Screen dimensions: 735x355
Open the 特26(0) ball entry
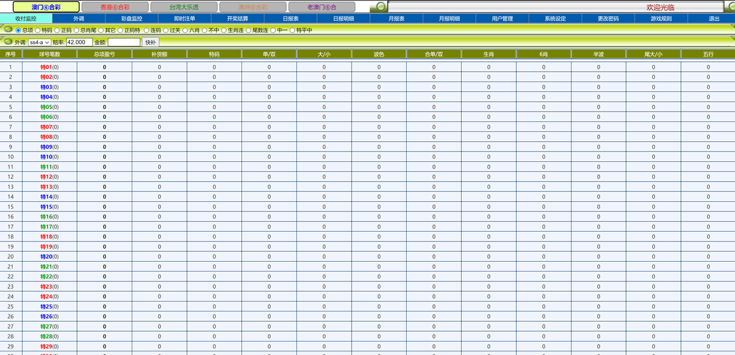50,316
